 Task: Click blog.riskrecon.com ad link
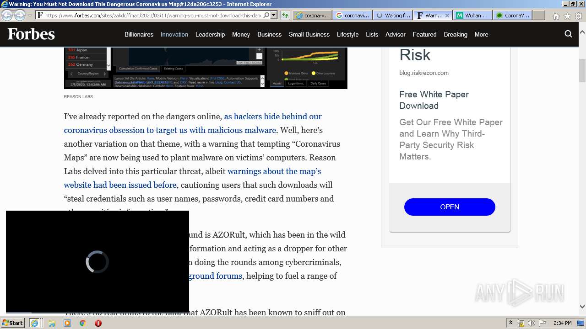(x=424, y=73)
